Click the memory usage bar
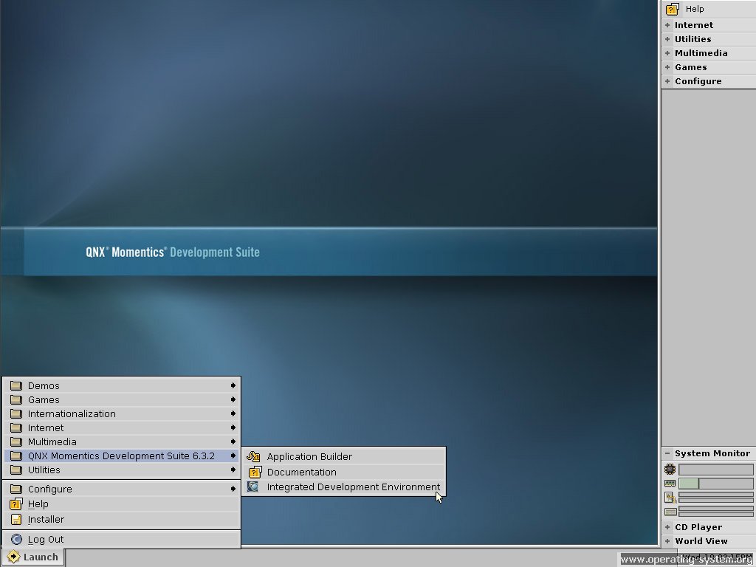 (x=715, y=483)
